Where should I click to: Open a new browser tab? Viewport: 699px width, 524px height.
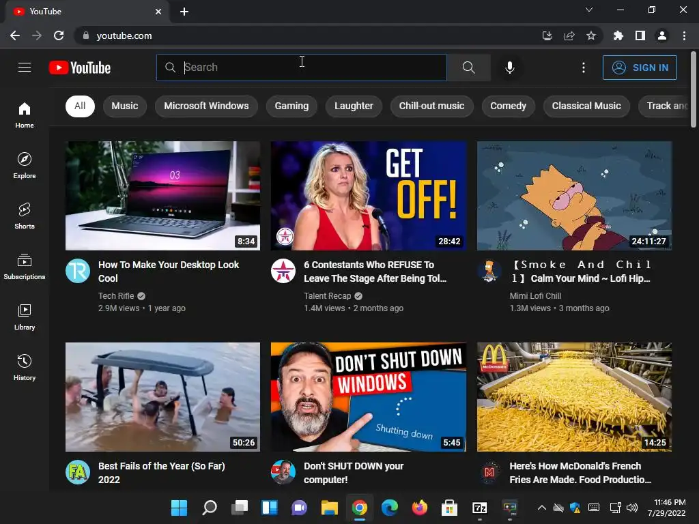point(184,12)
